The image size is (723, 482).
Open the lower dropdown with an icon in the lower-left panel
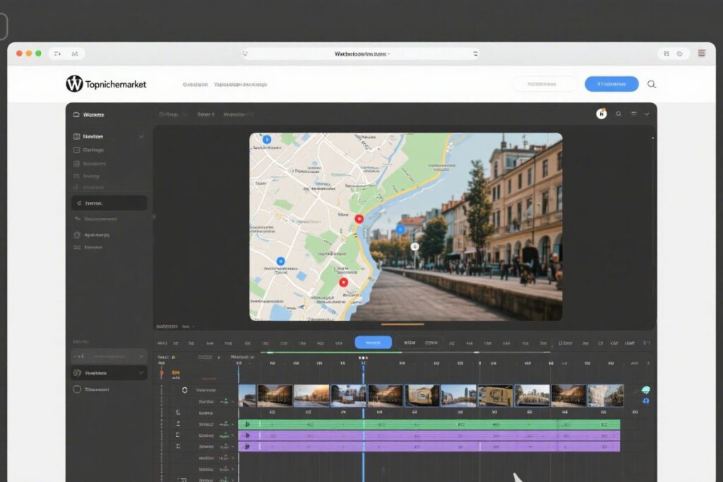pos(109,373)
